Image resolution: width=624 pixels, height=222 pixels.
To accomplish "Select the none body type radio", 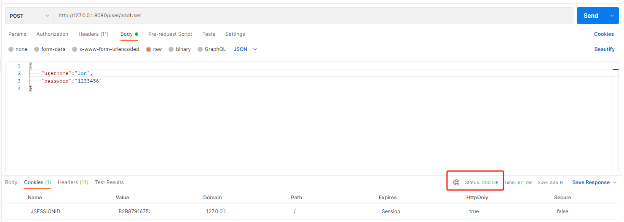I will pos(11,49).
